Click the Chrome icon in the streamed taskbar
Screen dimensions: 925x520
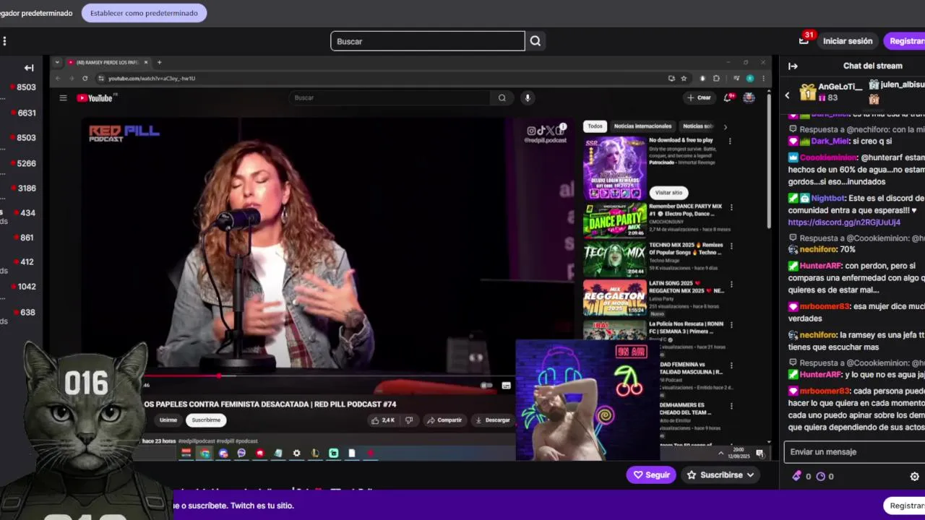(x=205, y=454)
